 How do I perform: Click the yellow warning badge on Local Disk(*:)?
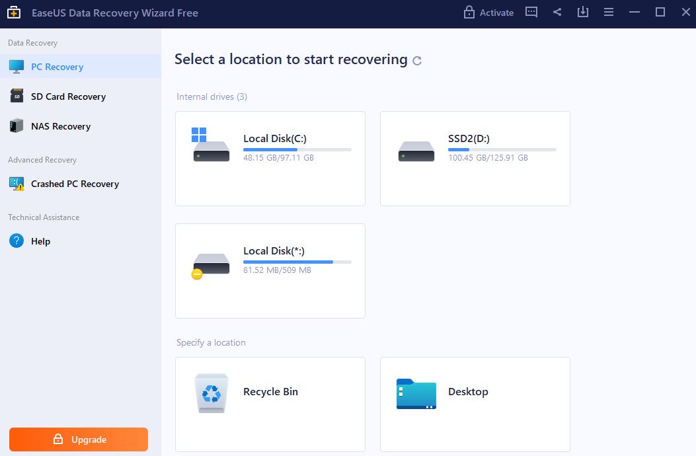click(196, 274)
